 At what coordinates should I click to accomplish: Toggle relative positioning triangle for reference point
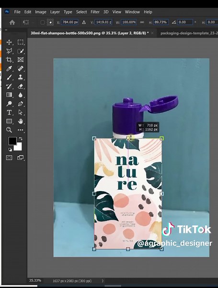point(84,22)
